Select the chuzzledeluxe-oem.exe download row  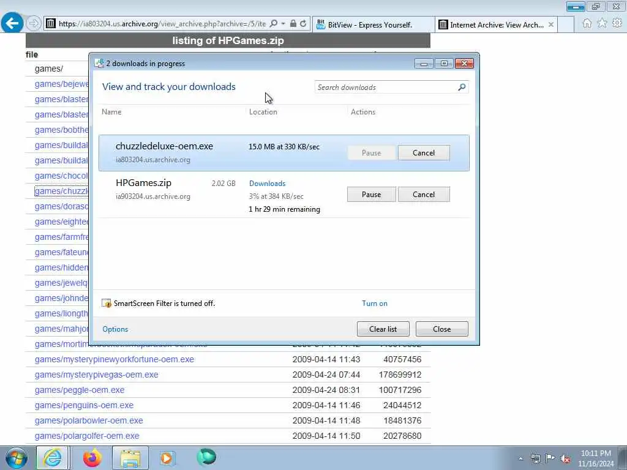coord(284,152)
